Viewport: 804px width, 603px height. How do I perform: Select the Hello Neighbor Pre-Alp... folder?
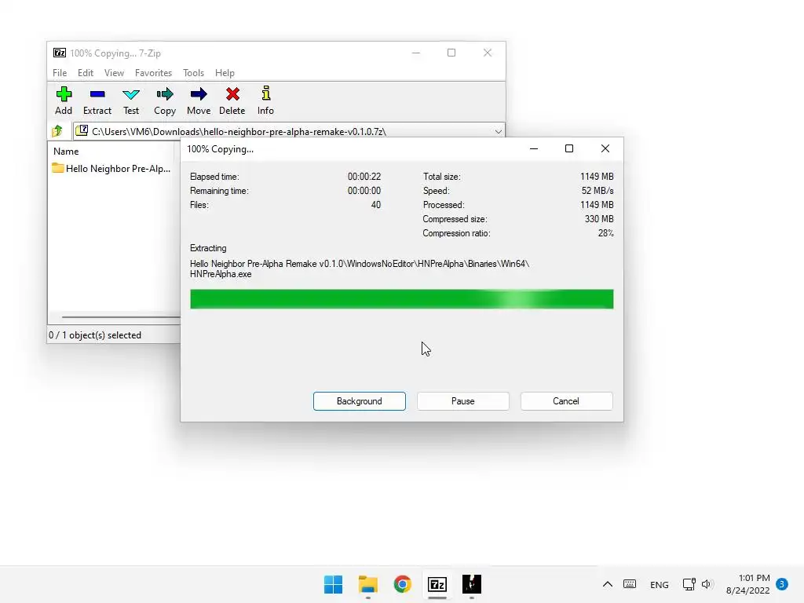point(111,168)
